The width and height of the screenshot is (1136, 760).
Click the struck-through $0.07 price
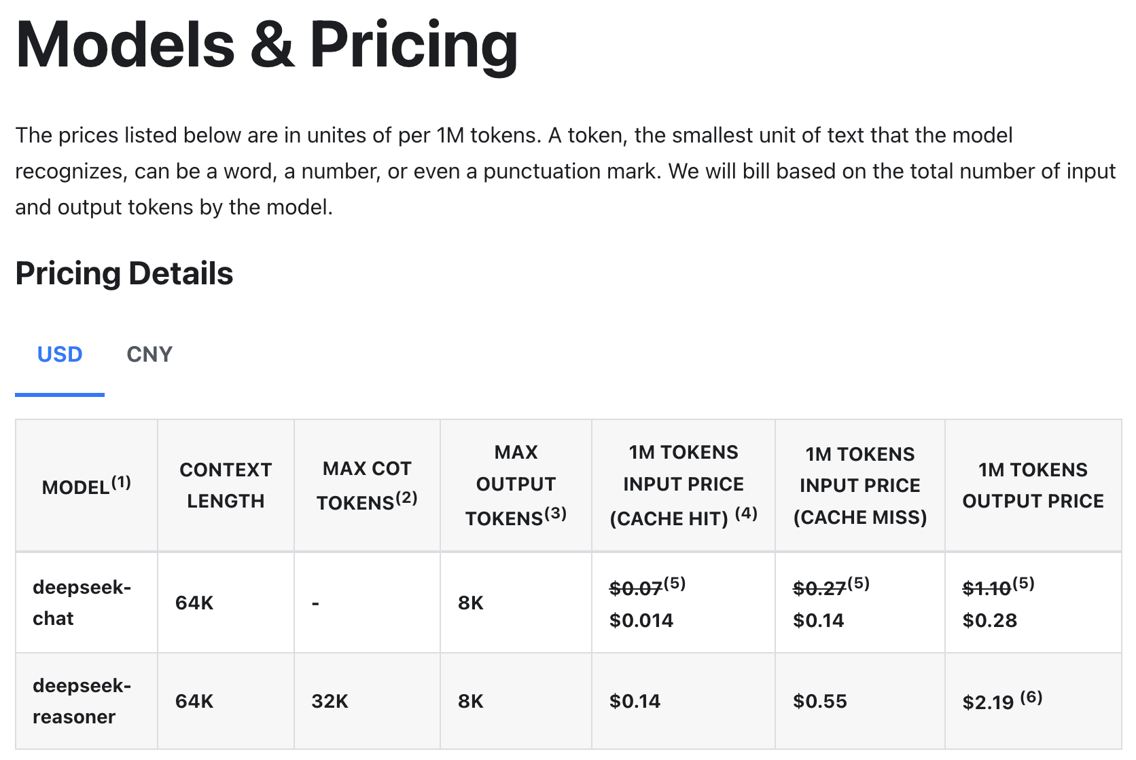coord(636,588)
